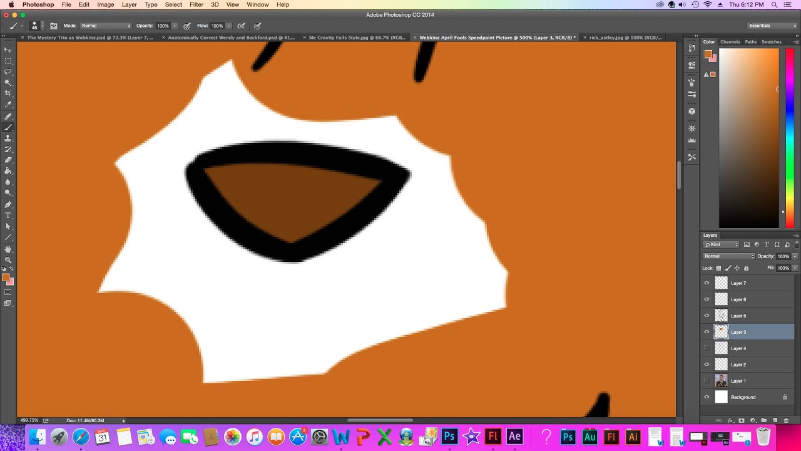
Task: Hide the Background layer
Action: coord(707,397)
